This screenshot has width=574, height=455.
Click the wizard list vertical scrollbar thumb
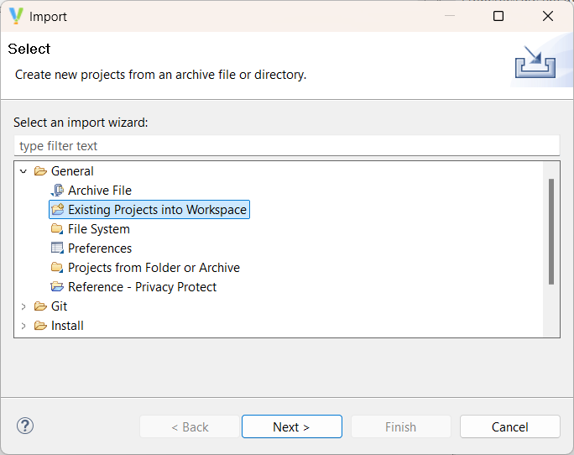pos(551,232)
